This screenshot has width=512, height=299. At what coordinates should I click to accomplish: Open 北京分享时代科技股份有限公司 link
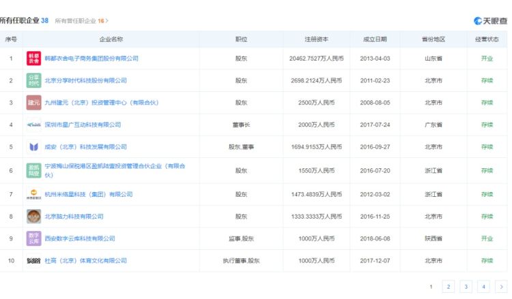[85, 80]
